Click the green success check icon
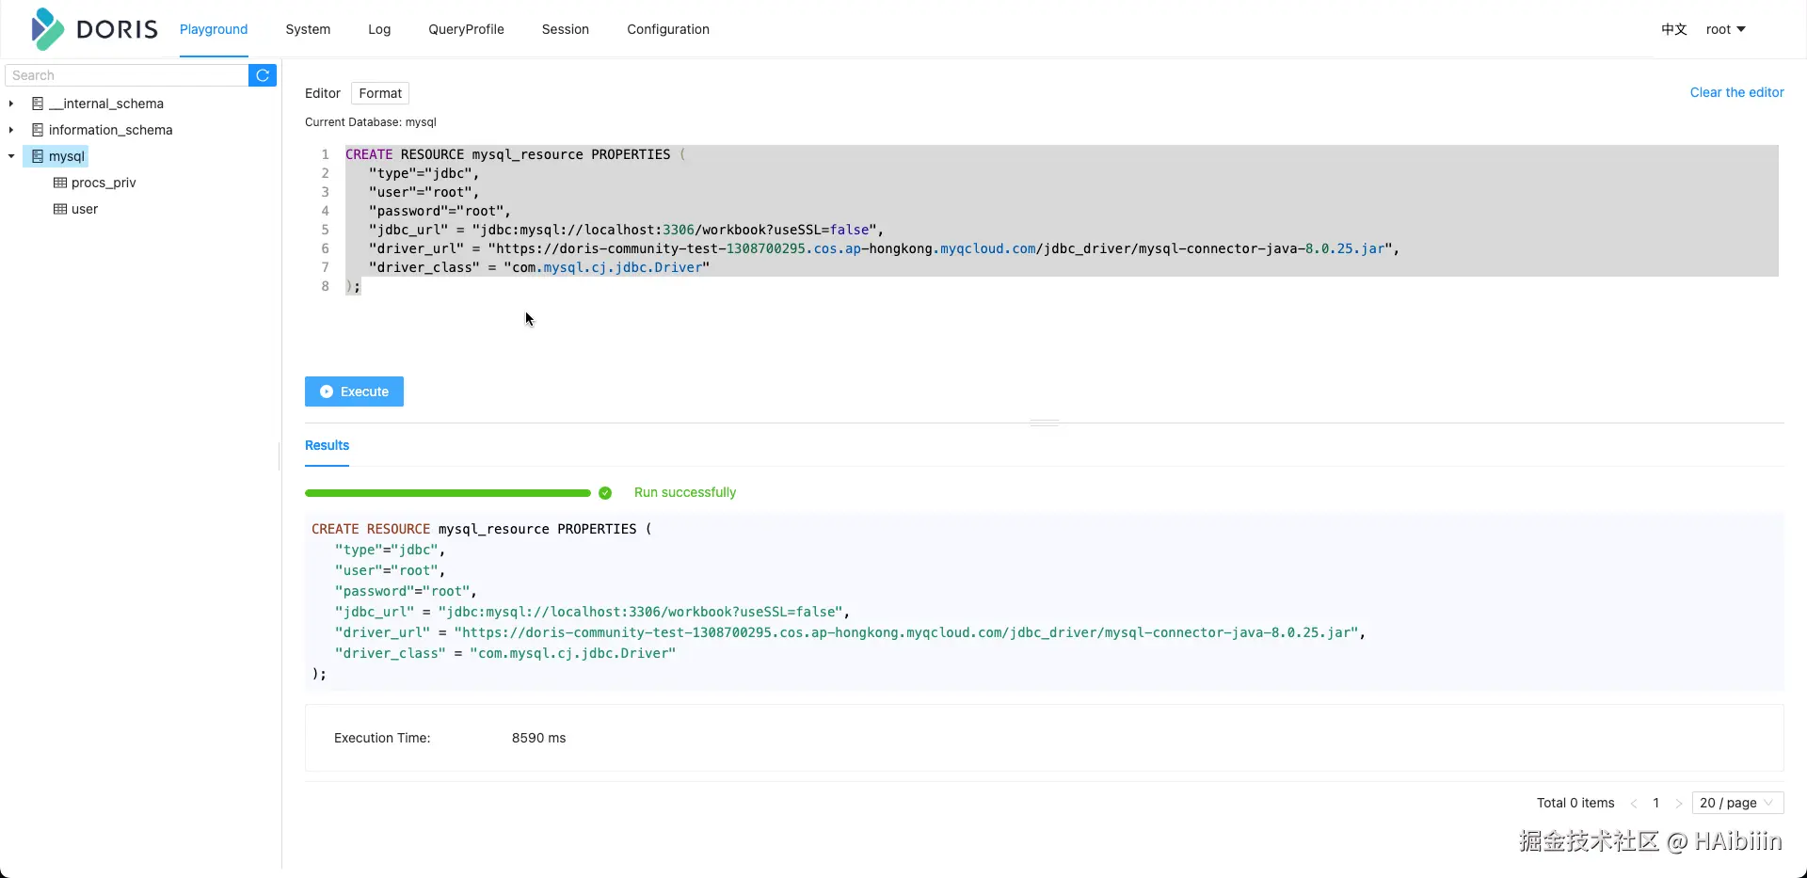 605,492
